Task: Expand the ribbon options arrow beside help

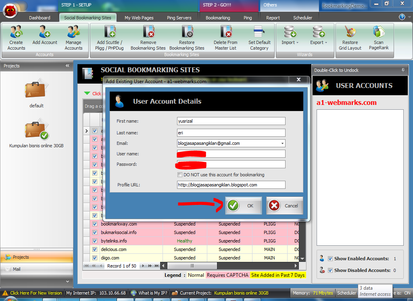Action: coord(409,17)
